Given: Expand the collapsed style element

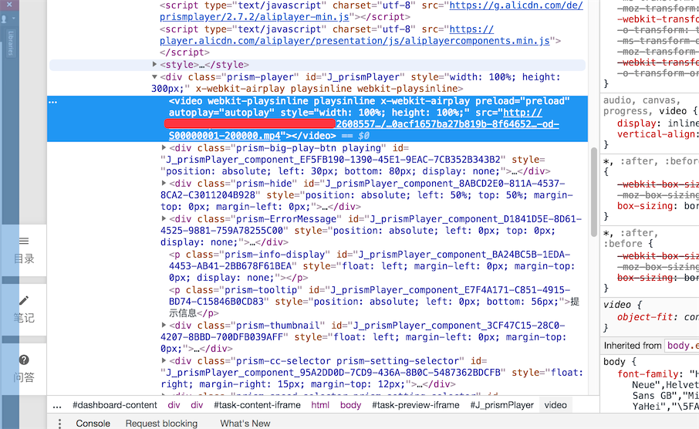Looking at the screenshot, I should (154, 65).
